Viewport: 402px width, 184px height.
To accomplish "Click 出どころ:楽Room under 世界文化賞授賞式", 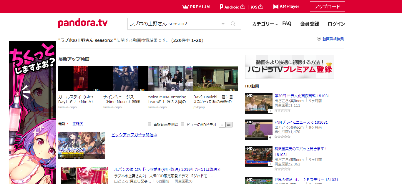I will 289,101.
